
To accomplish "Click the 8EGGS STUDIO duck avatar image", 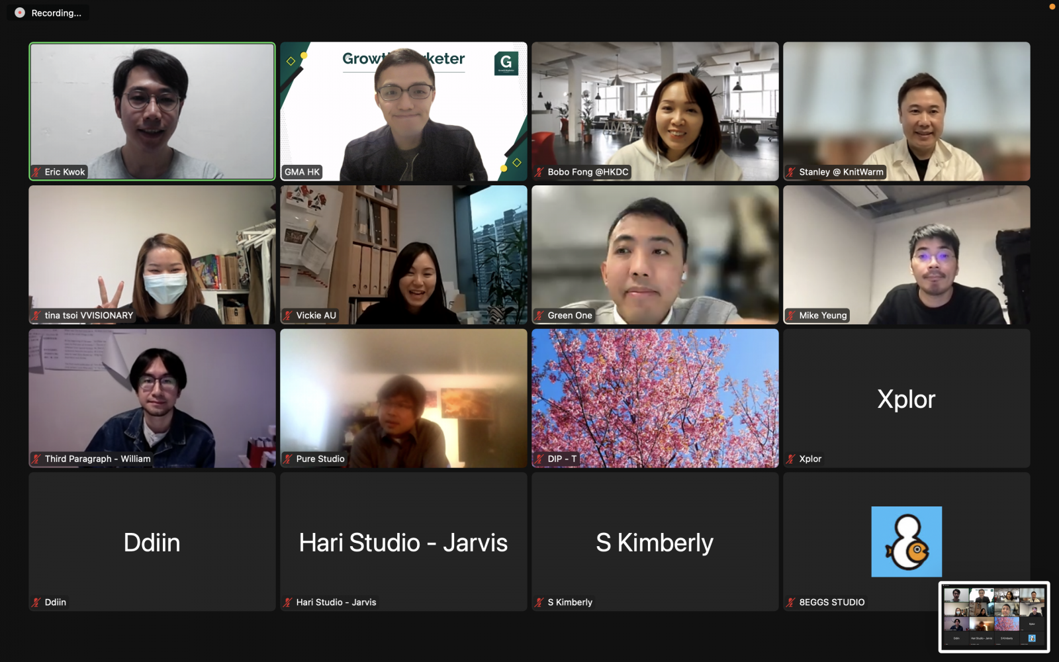I will [907, 542].
